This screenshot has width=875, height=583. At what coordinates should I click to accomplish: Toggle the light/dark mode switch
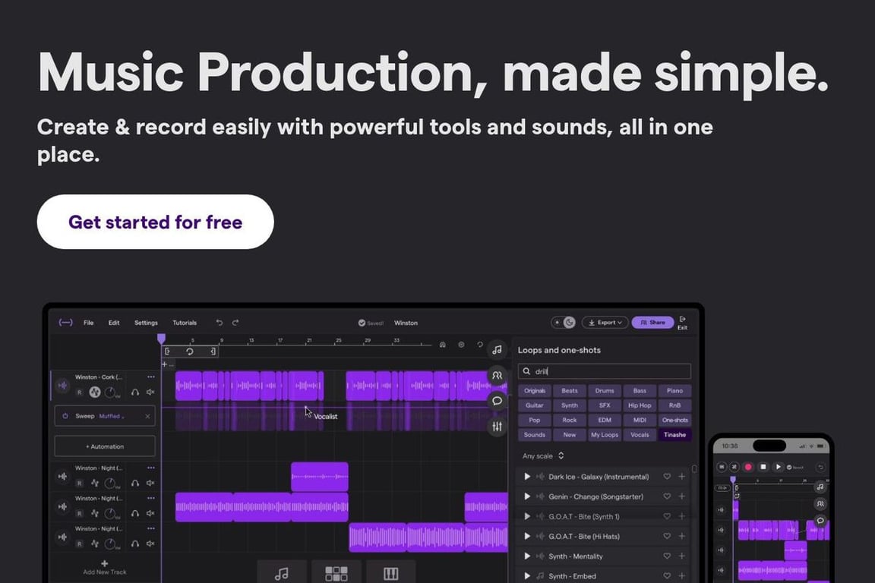click(x=564, y=323)
